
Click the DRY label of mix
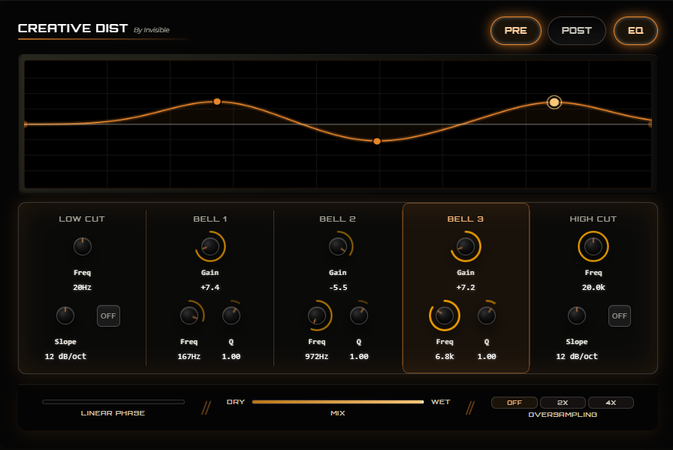[236, 402]
